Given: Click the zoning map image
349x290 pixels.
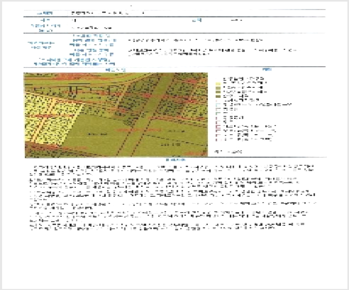Looking at the screenshot, I should click(116, 115).
